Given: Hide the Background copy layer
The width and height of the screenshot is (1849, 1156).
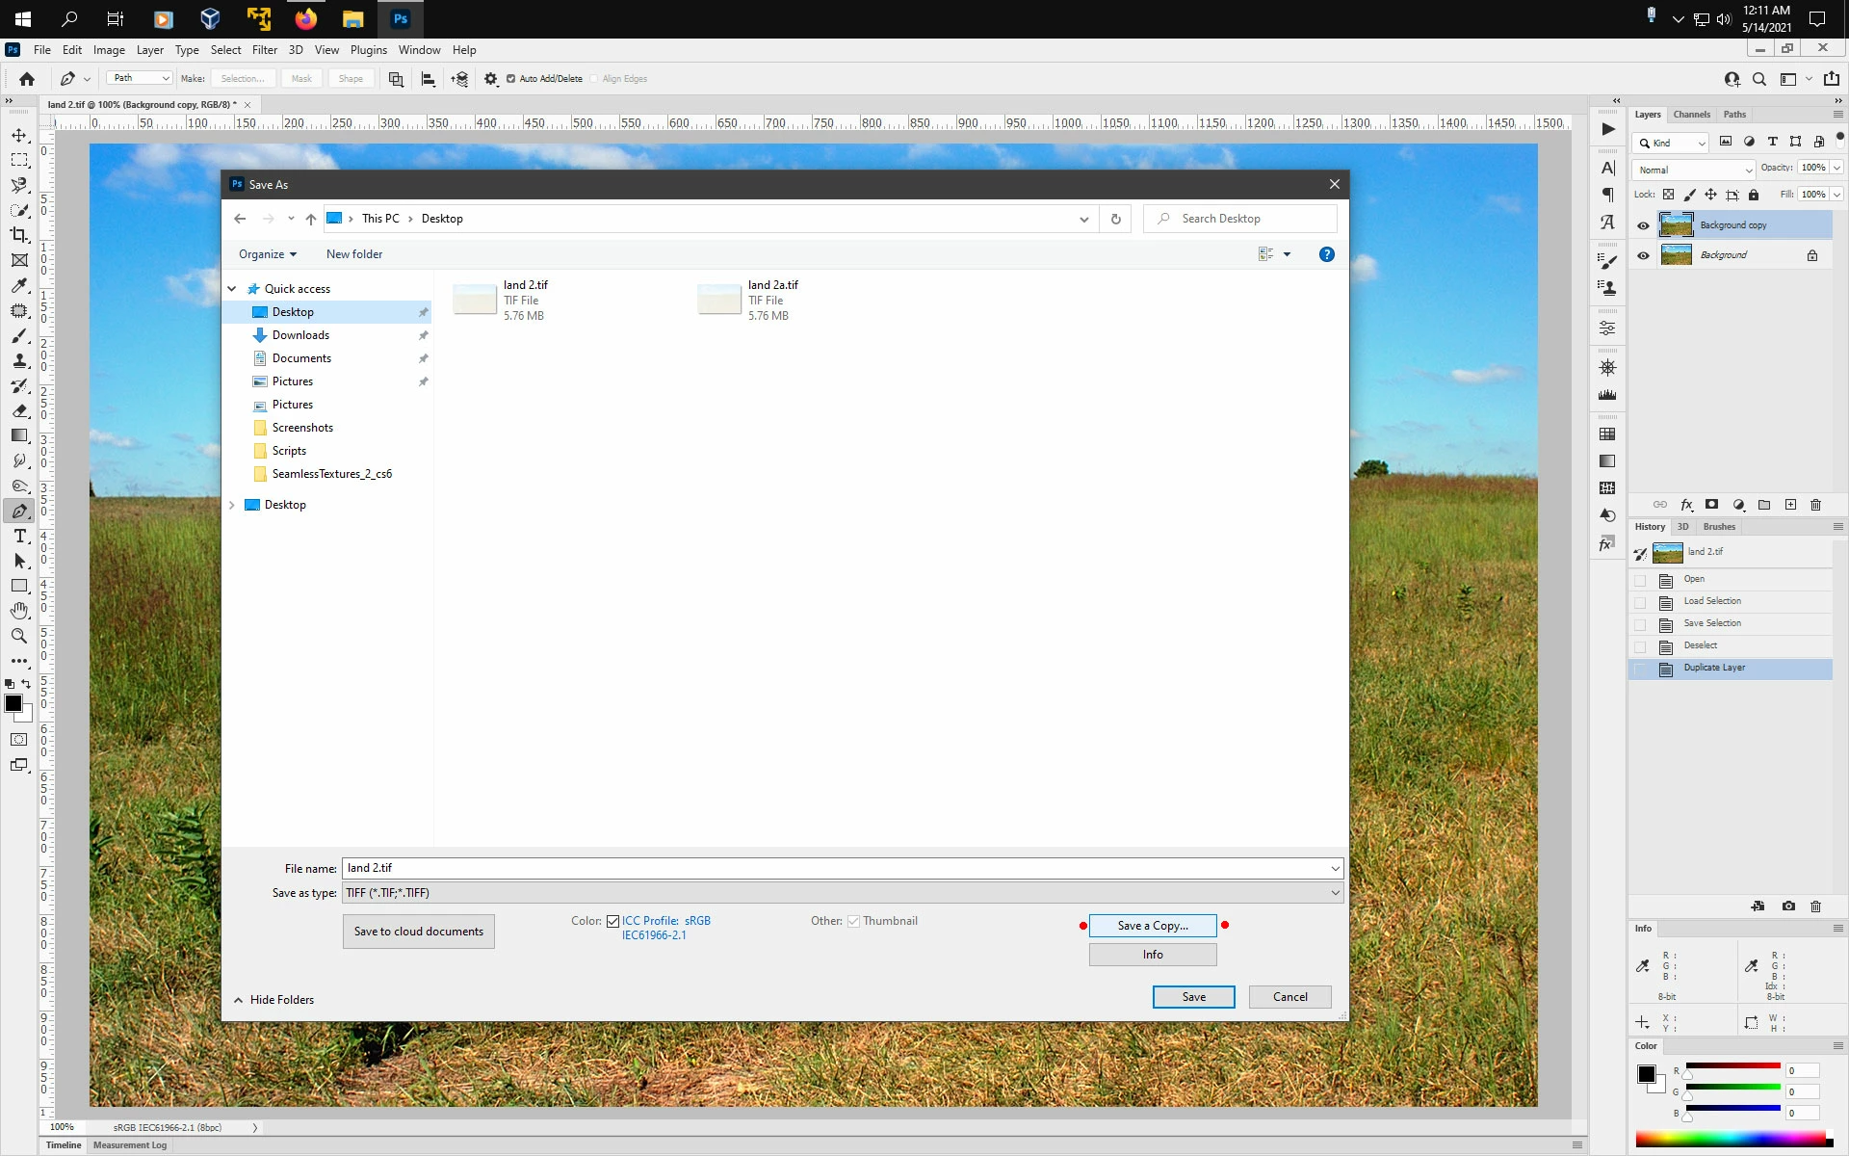Looking at the screenshot, I should (1643, 225).
